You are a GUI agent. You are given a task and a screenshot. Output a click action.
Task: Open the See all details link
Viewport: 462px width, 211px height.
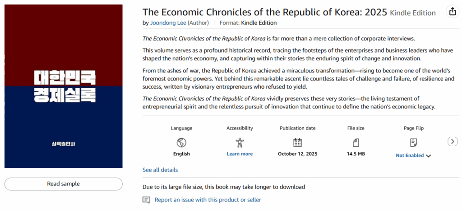point(160,170)
